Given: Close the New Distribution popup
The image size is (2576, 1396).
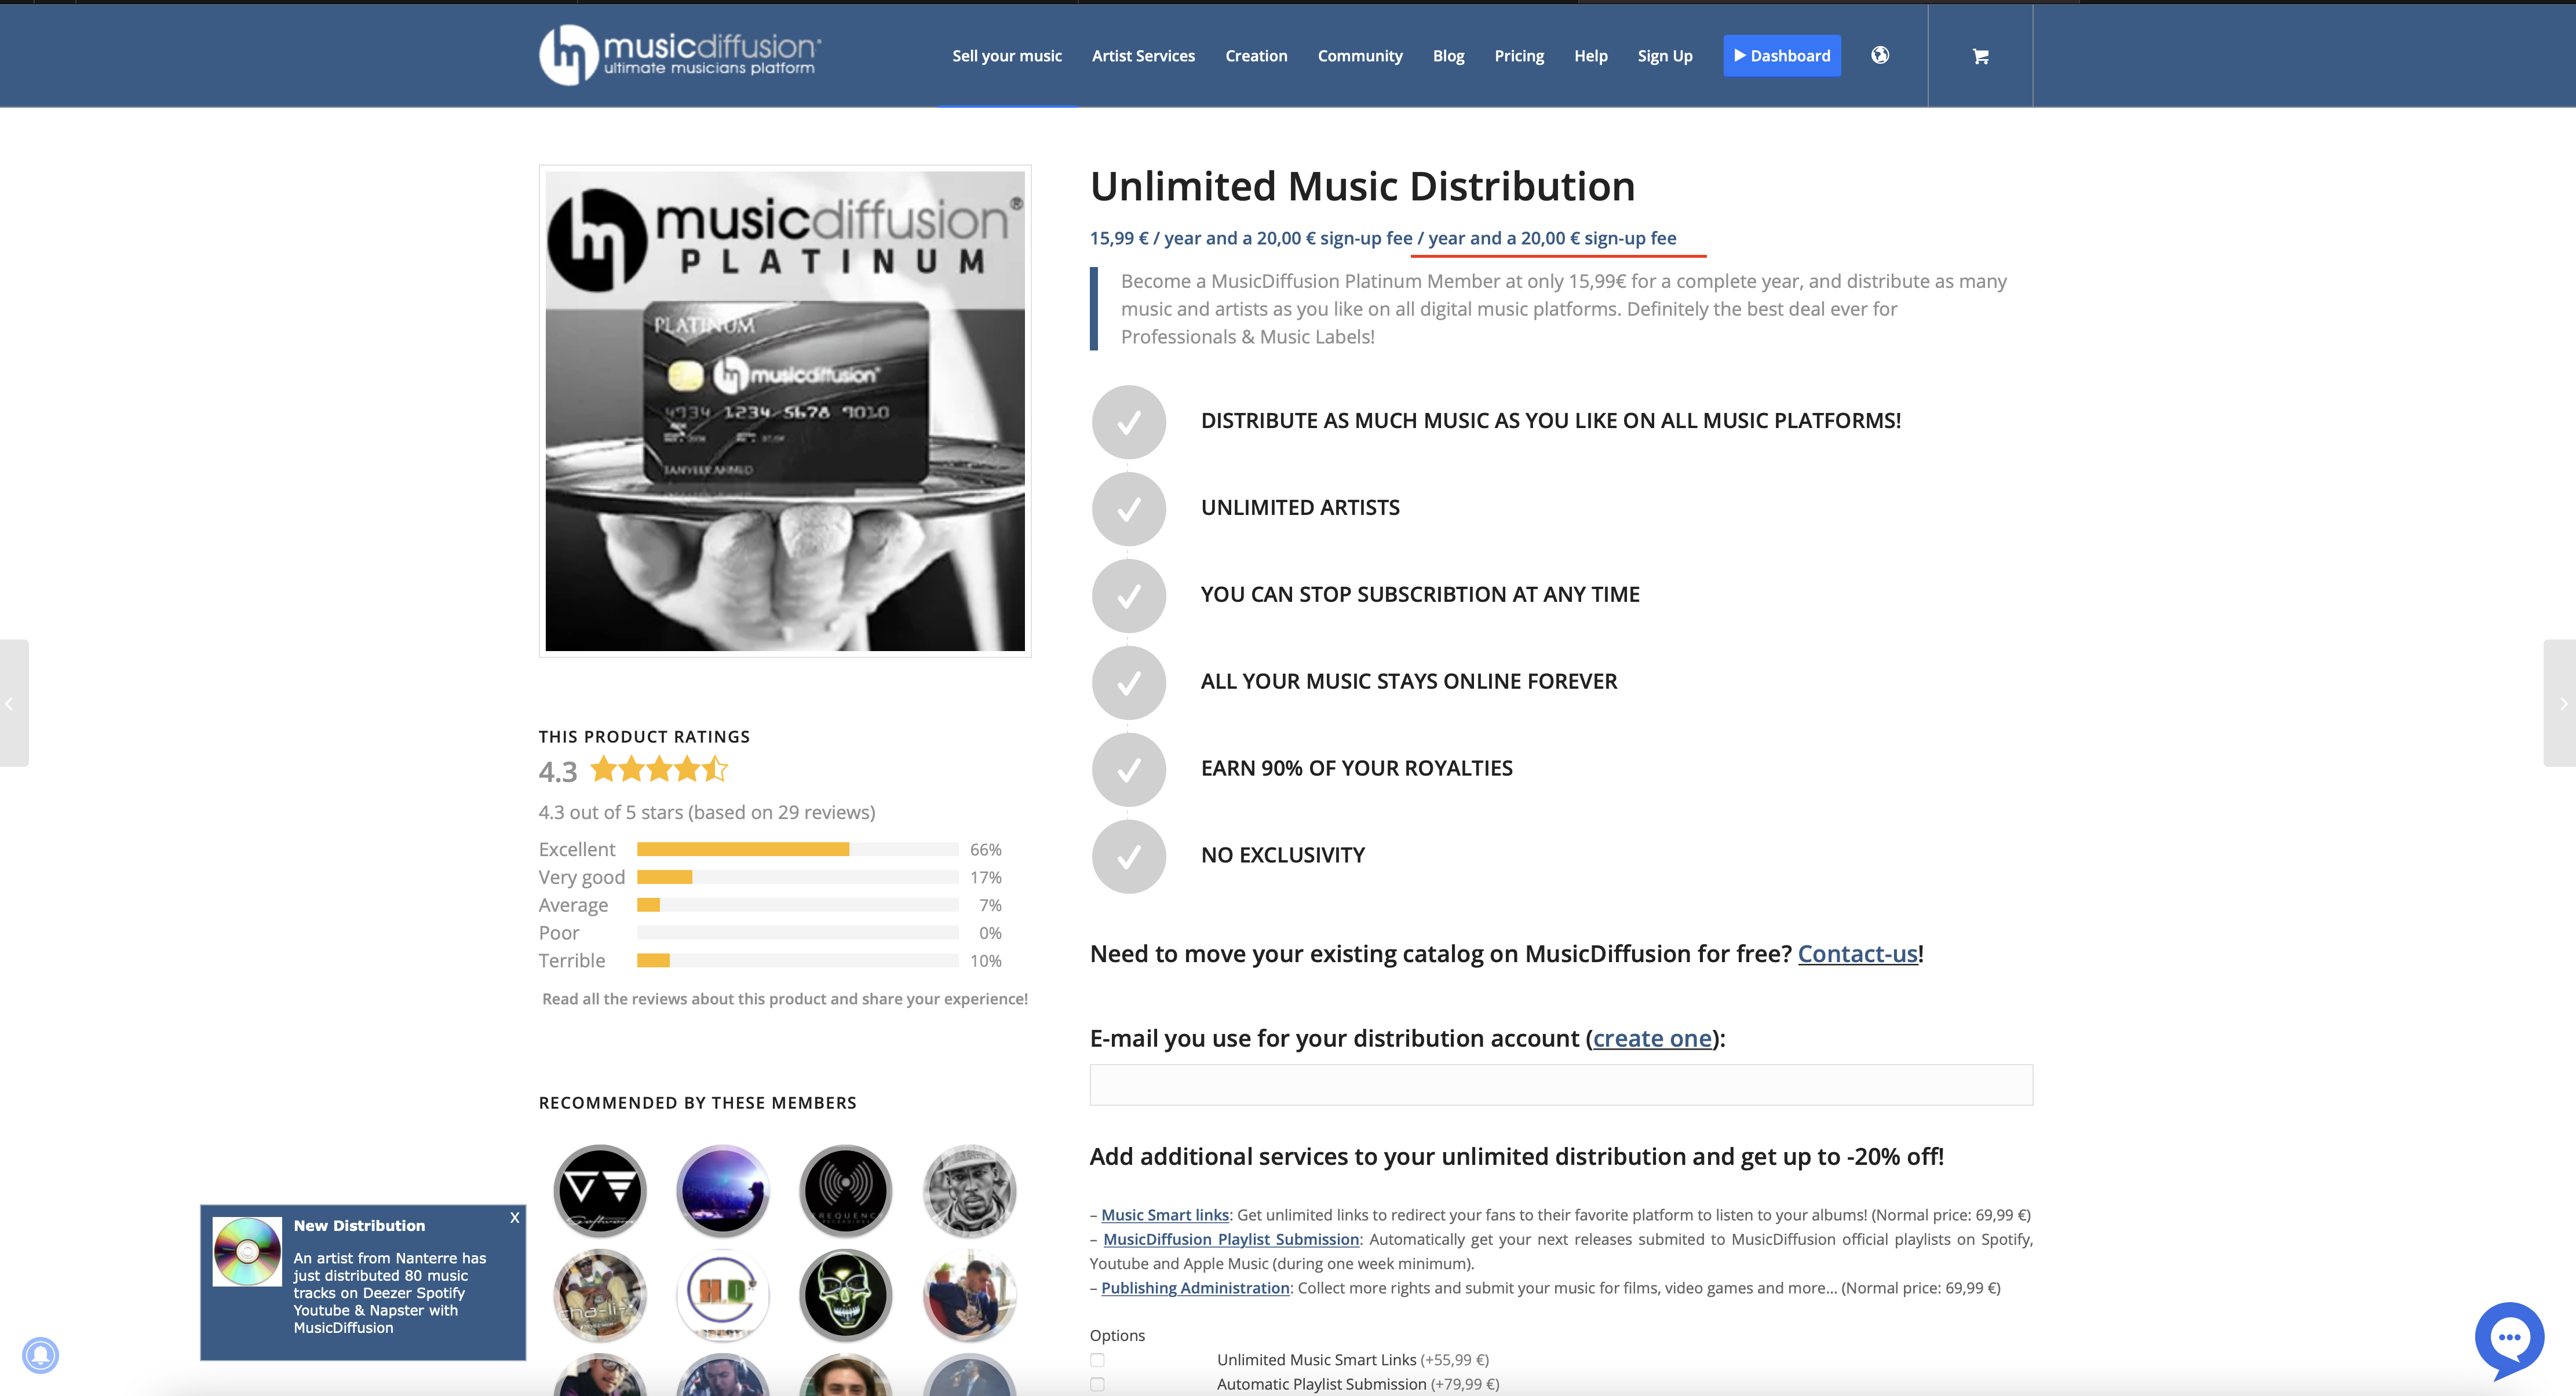Looking at the screenshot, I should (515, 1217).
